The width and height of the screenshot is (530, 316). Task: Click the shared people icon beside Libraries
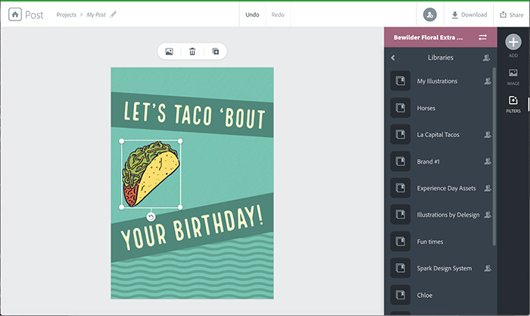[486, 58]
